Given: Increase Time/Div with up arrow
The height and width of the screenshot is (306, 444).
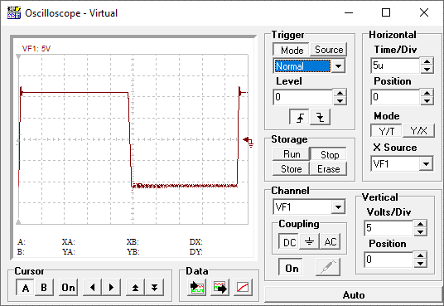Looking at the screenshot, I should (427, 61).
